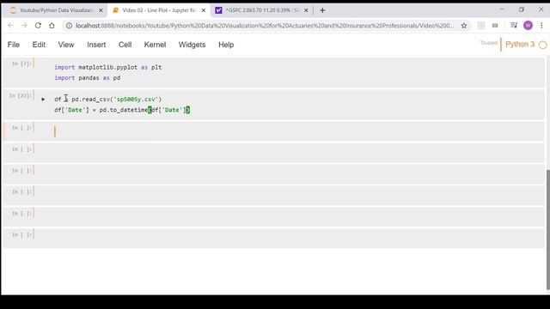
Task: Click the first extension icon beside star
Action: pos(481,25)
